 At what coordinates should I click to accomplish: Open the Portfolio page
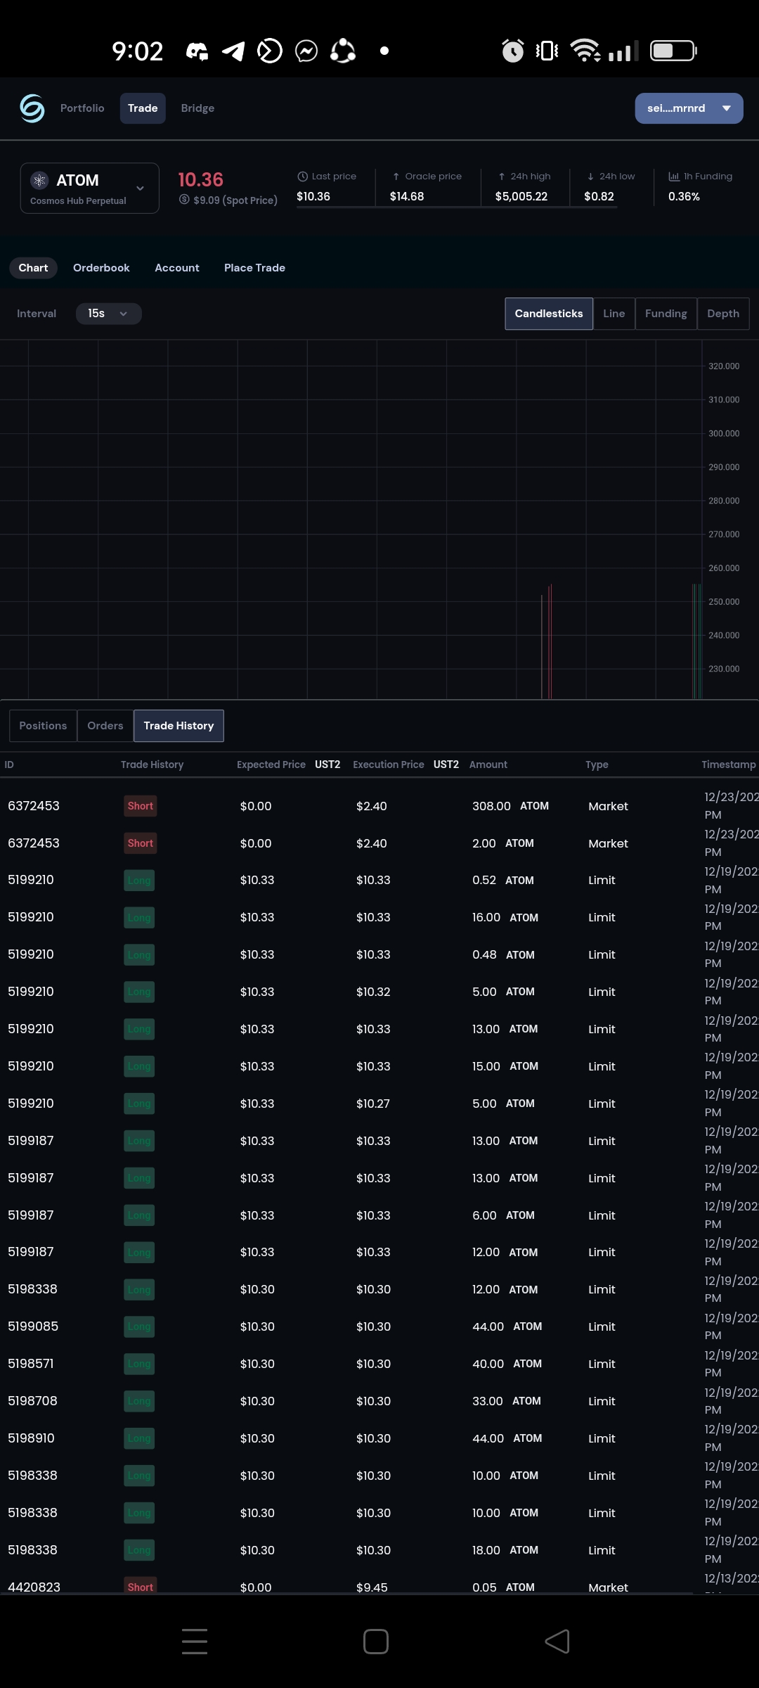[x=82, y=108]
